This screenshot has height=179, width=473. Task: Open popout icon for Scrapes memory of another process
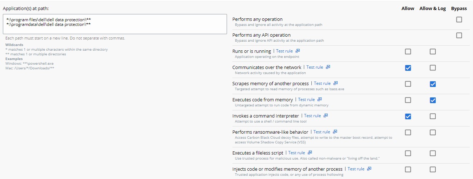[x=335, y=83]
